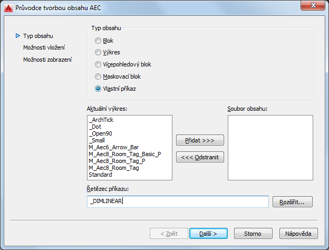Click the Přidat >>> button
This screenshot has height=250, width=329.
click(200, 140)
